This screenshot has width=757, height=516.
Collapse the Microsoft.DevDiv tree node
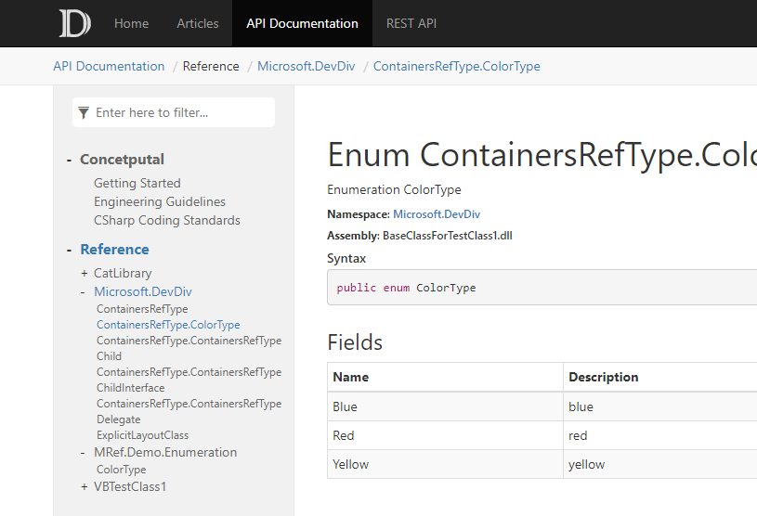point(83,292)
